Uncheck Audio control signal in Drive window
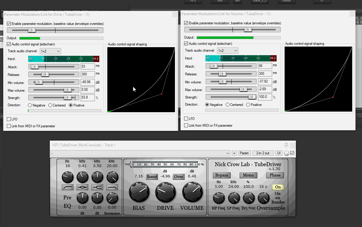This screenshot has width=362, height=227. point(9,44)
